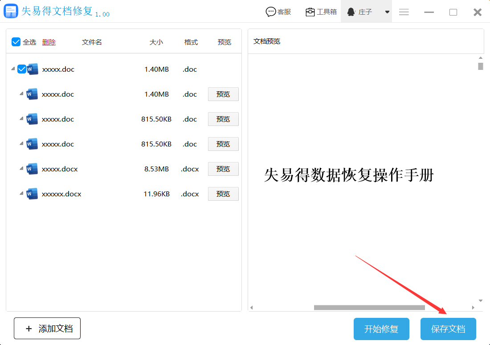Click the horizontal scrollbar in preview pane
The image size is (490, 345).
tap(369, 308)
